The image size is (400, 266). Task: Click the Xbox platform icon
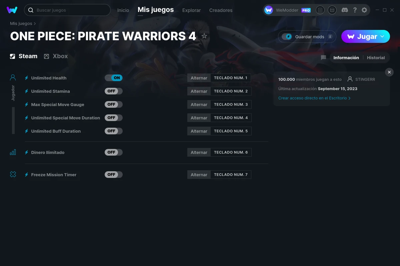click(x=47, y=56)
